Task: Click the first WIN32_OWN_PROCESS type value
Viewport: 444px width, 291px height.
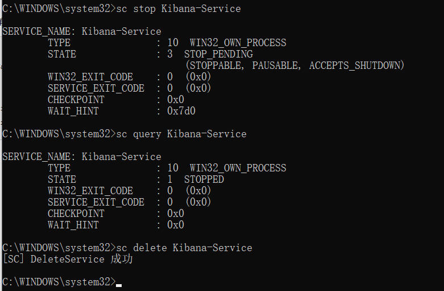Action: click(238, 43)
